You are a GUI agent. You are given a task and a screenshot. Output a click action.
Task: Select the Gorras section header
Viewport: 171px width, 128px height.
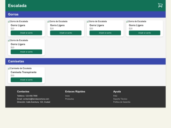coord(85,14)
